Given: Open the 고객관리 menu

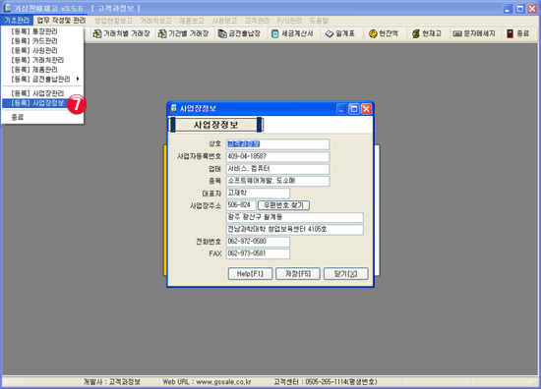Looking at the screenshot, I should tap(257, 21).
